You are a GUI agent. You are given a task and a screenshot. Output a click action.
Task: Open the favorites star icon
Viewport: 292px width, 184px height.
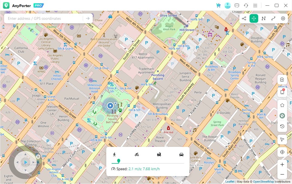pyautogui.click(x=282, y=105)
